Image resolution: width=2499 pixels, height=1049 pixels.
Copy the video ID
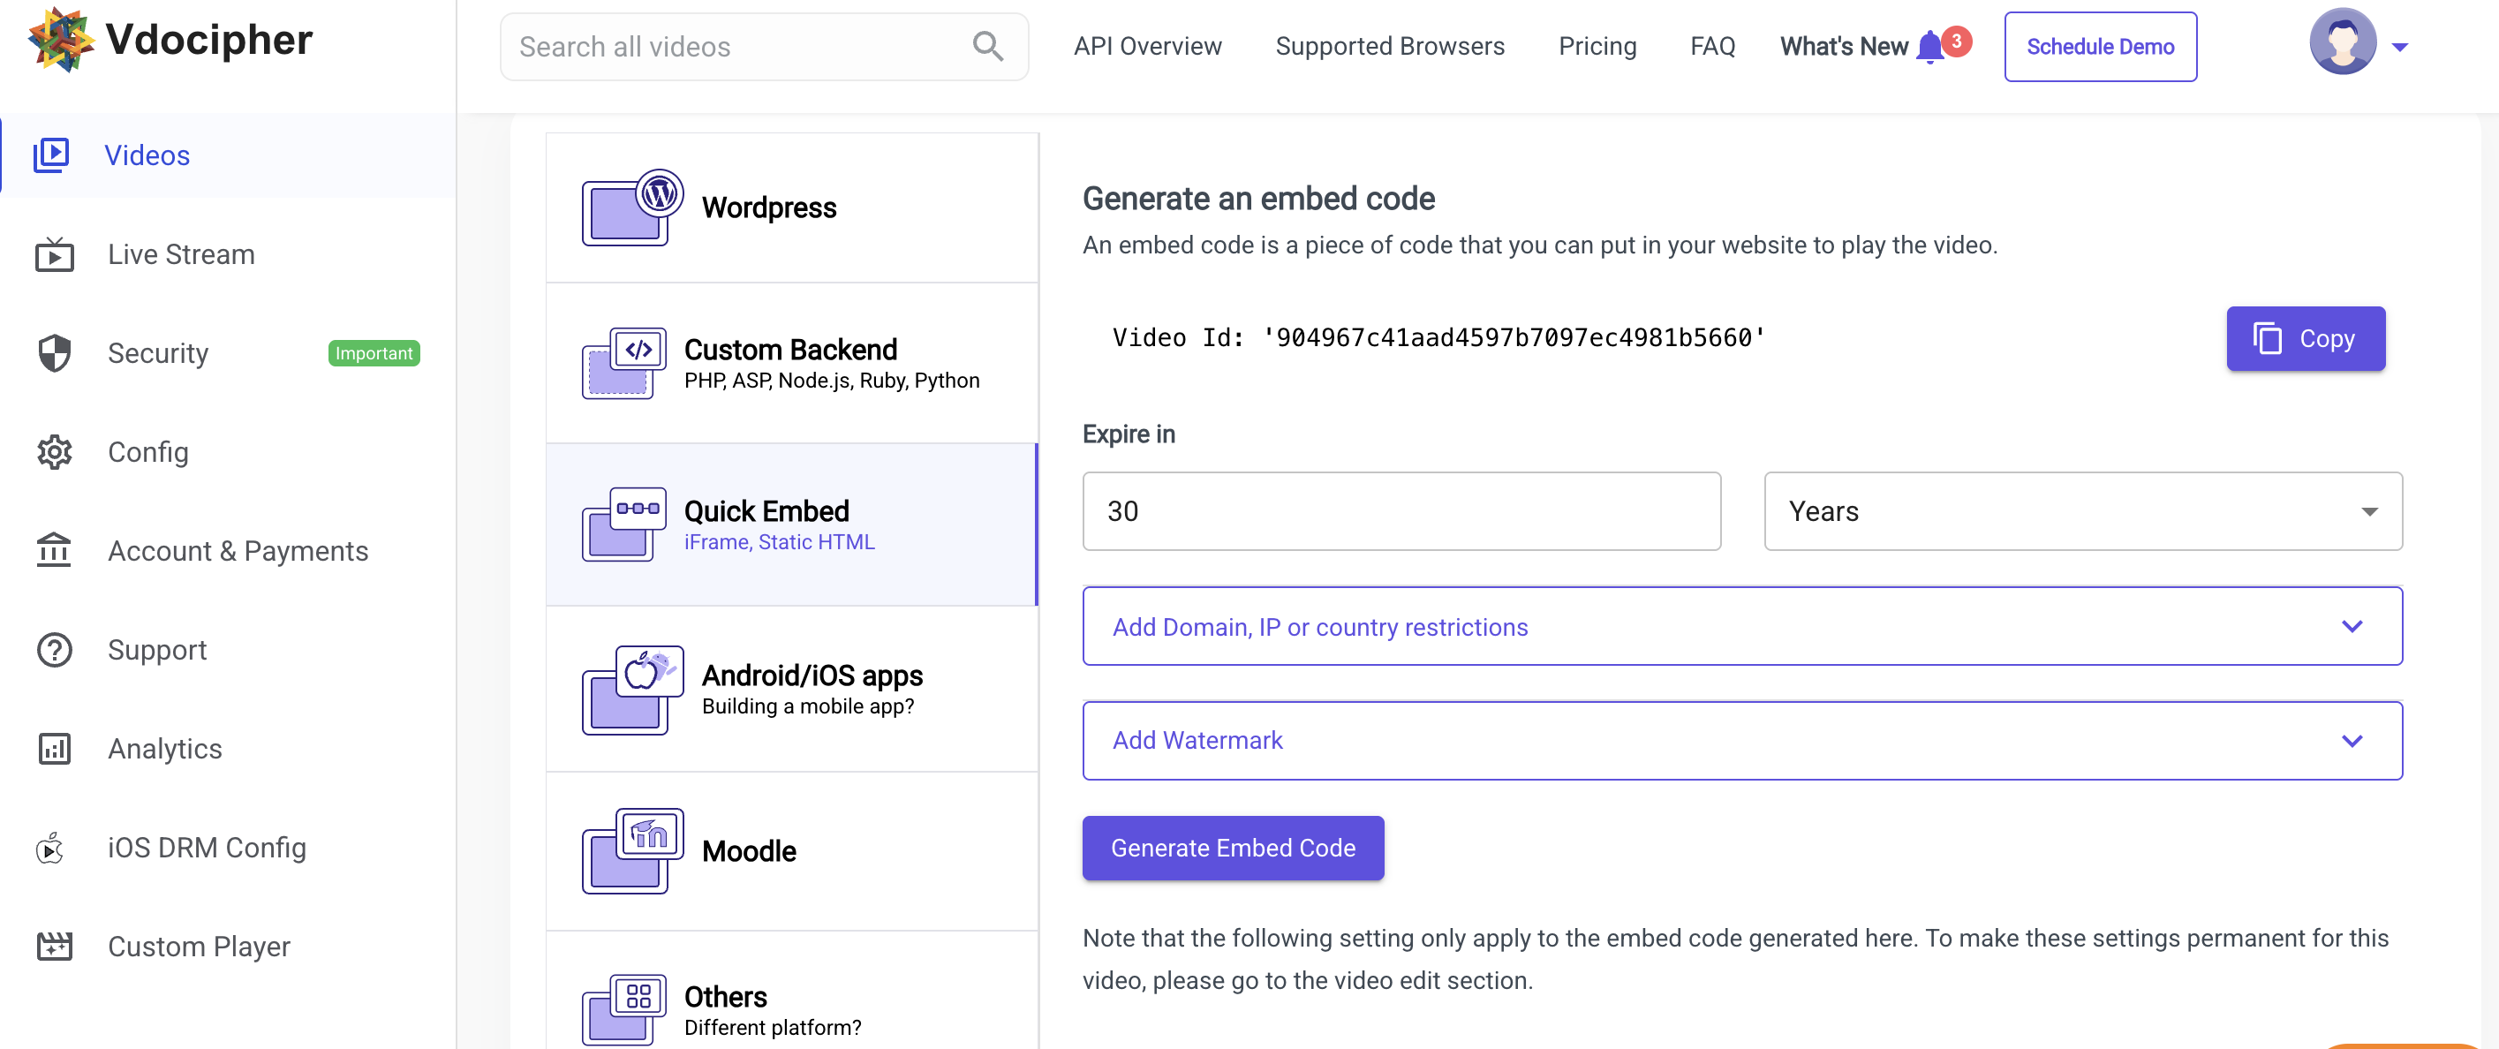pos(2305,339)
